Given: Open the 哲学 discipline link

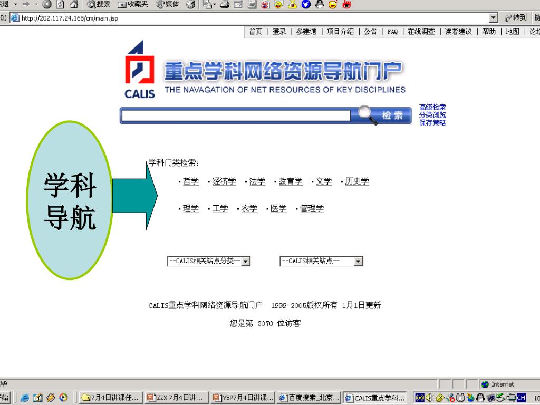Looking at the screenshot, I should (191, 181).
